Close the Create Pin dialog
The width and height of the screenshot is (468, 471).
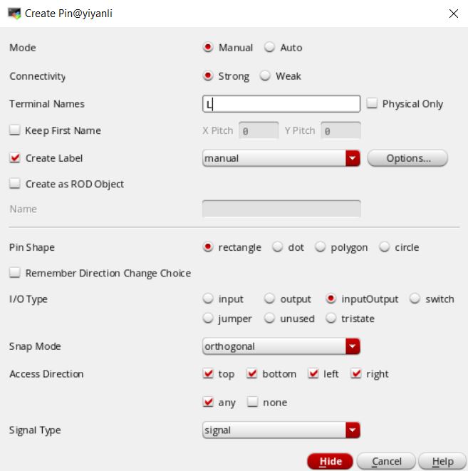click(x=453, y=14)
